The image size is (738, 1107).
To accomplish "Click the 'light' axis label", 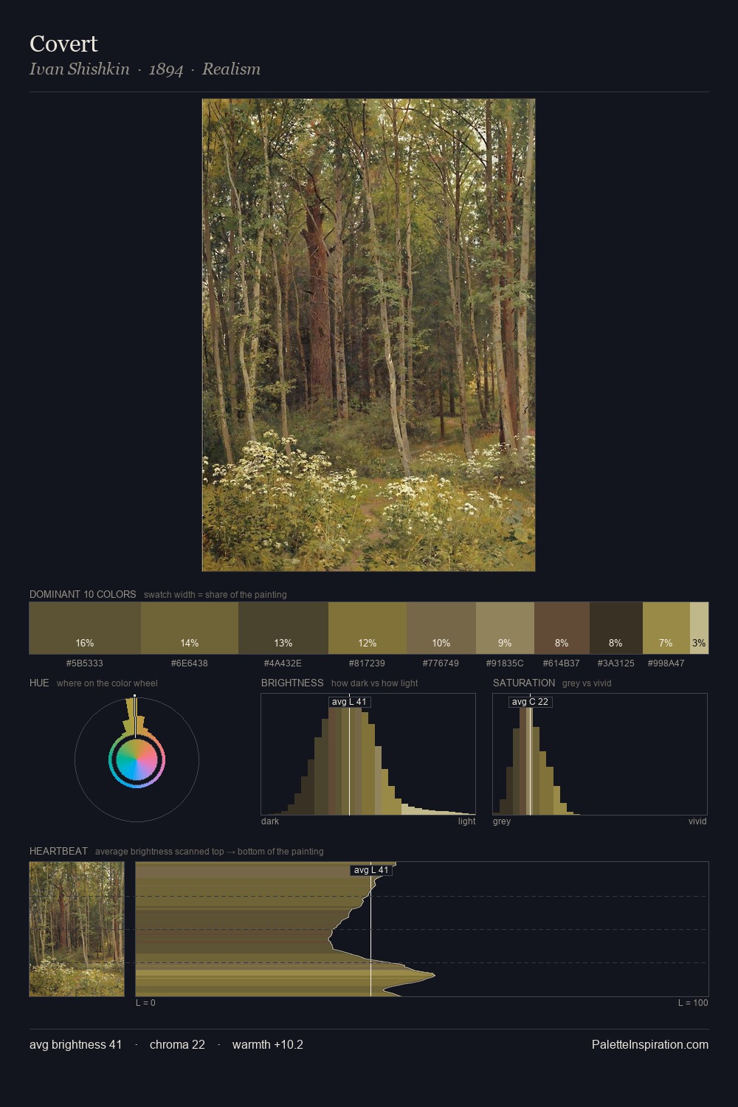I will (x=466, y=821).
